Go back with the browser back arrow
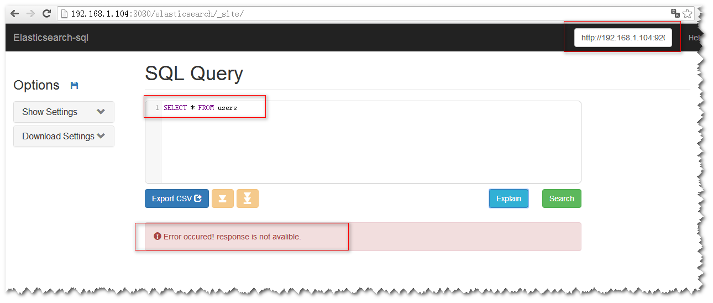Viewport: 713px width, 303px height. pos(15,13)
